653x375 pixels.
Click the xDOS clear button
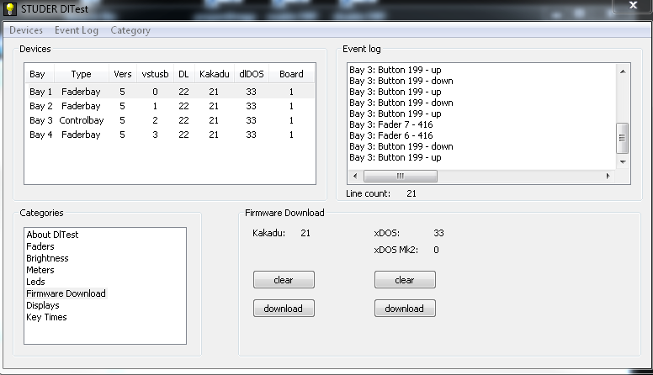point(405,280)
